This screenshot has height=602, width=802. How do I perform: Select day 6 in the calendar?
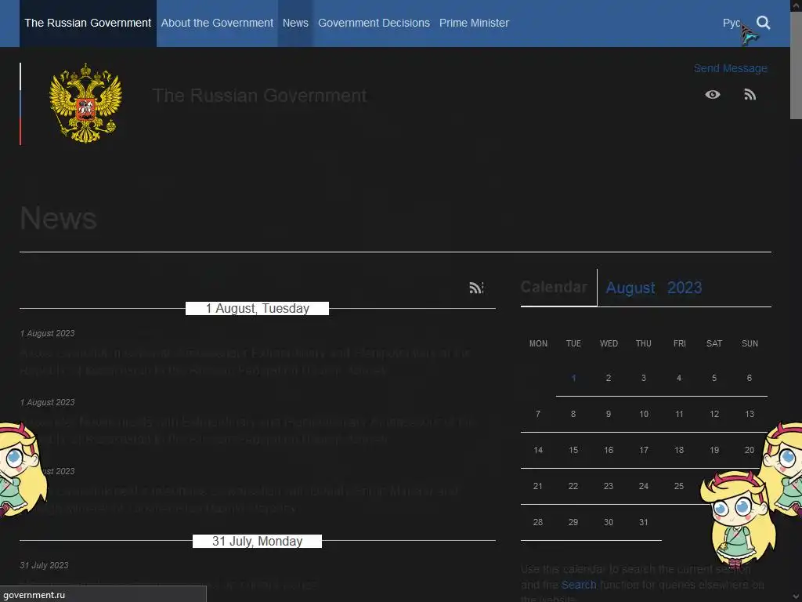750,379
